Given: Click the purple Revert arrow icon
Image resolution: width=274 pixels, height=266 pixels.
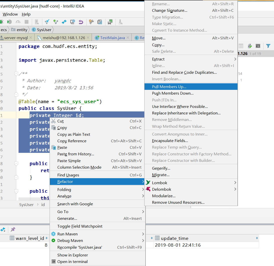Looking at the screenshot, I should (81, 22).
